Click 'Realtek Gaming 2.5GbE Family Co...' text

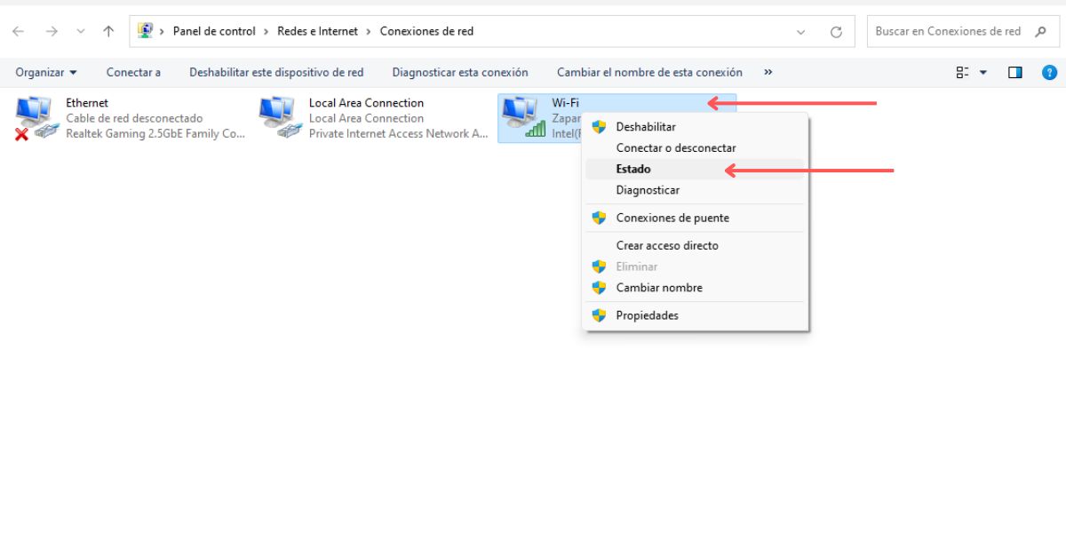point(155,134)
